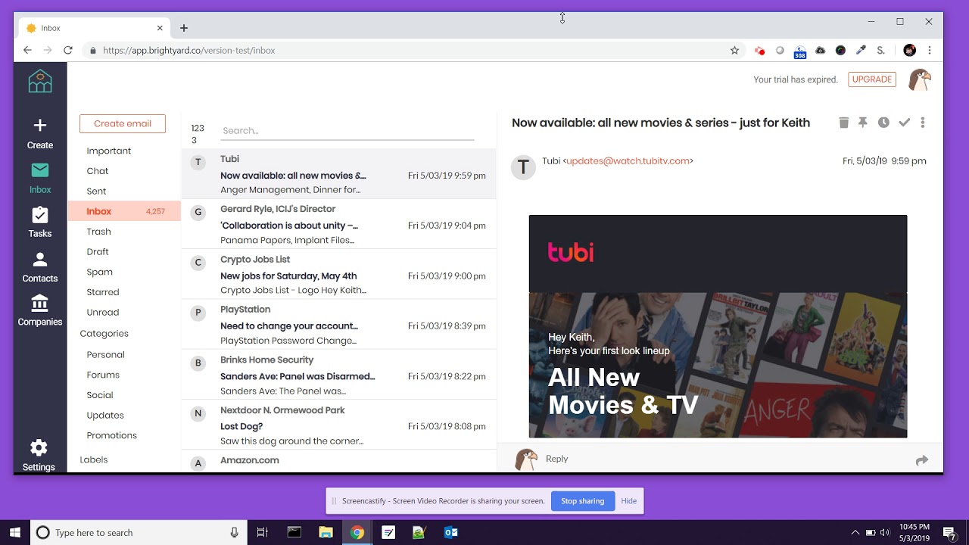
Task: Expand the Categories section header
Action: point(104,333)
